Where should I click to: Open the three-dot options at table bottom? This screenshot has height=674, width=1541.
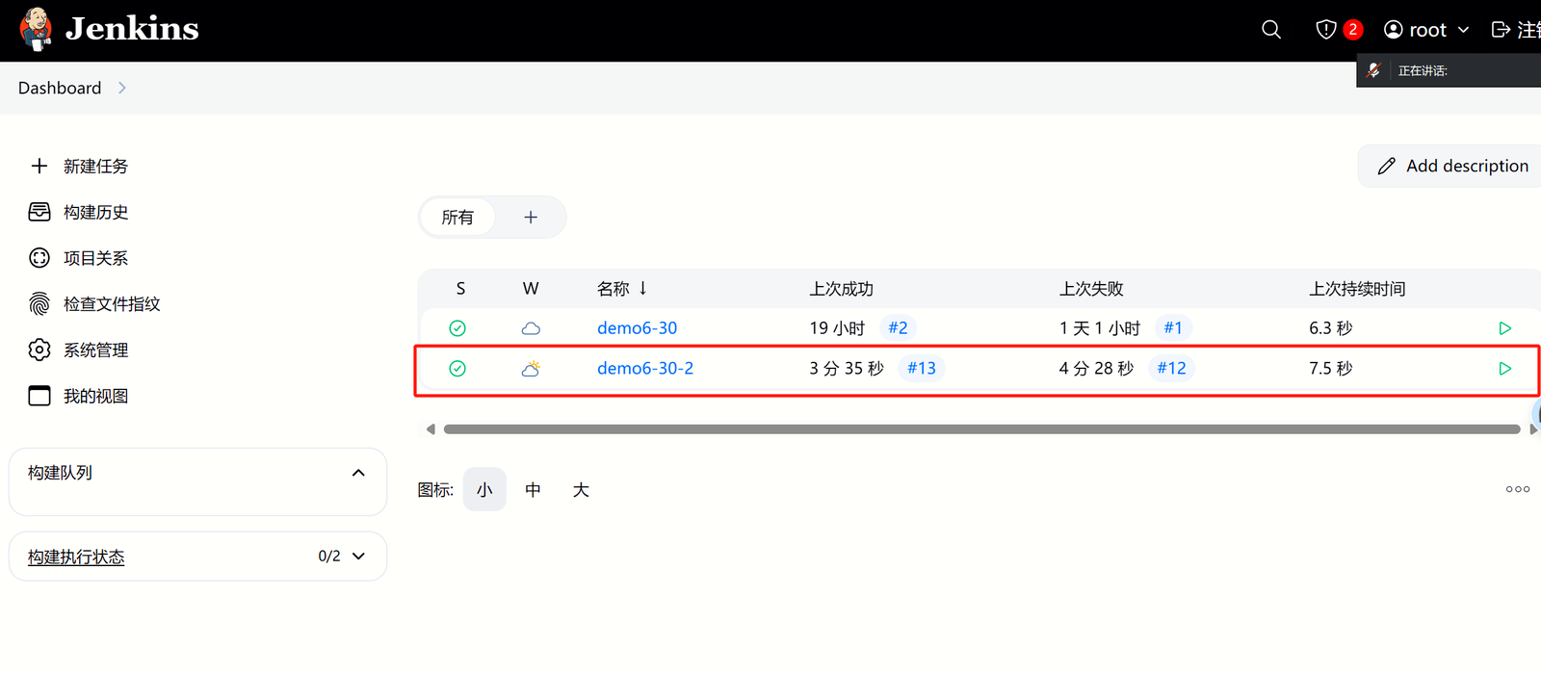pyautogui.click(x=1518, y=489)
